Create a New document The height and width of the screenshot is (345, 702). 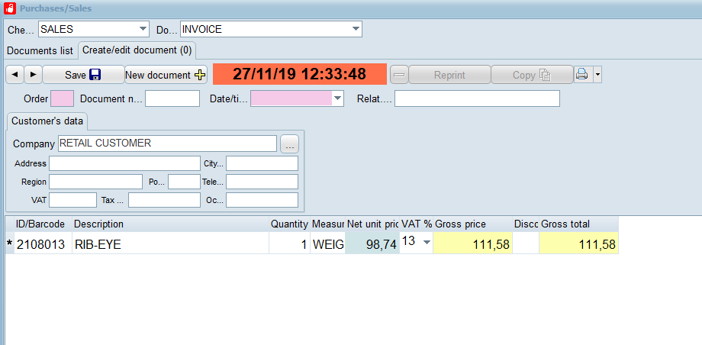pos(166,75)
